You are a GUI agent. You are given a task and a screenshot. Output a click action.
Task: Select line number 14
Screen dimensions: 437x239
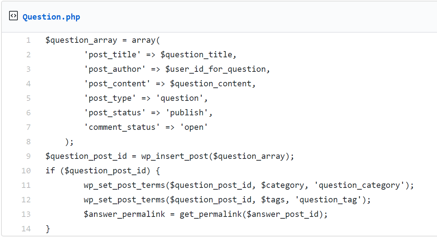[26, 229]
